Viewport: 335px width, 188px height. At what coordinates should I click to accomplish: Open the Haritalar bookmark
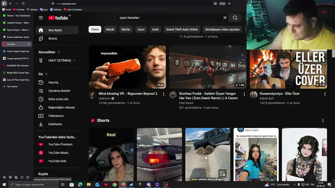tap(32, 9)
